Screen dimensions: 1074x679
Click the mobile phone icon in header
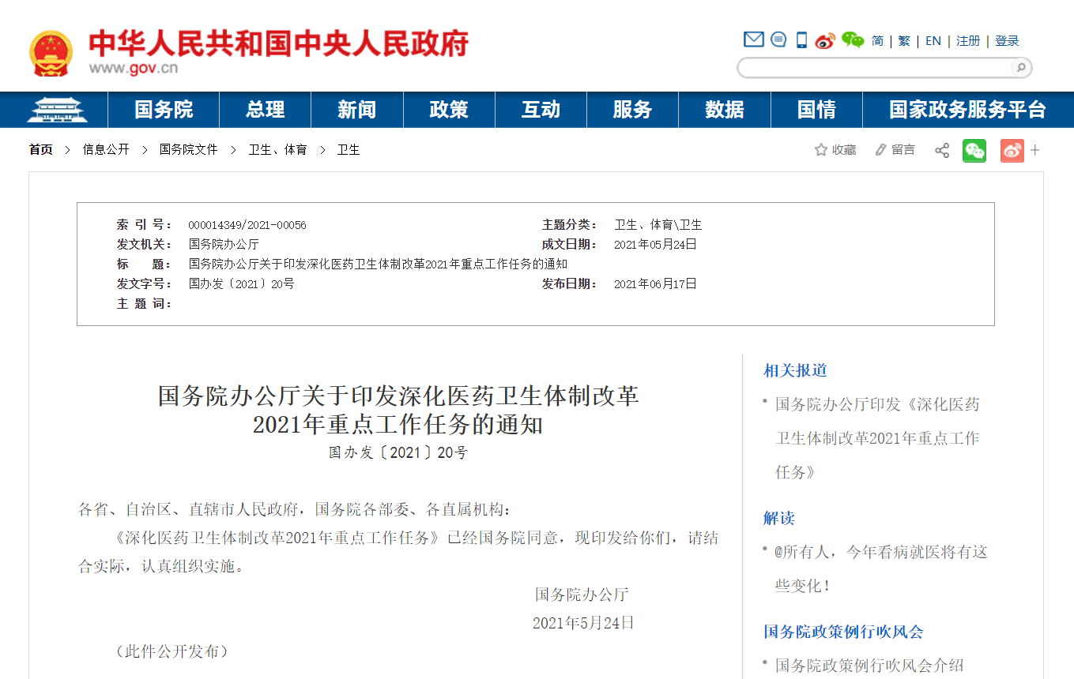(801, 40)
